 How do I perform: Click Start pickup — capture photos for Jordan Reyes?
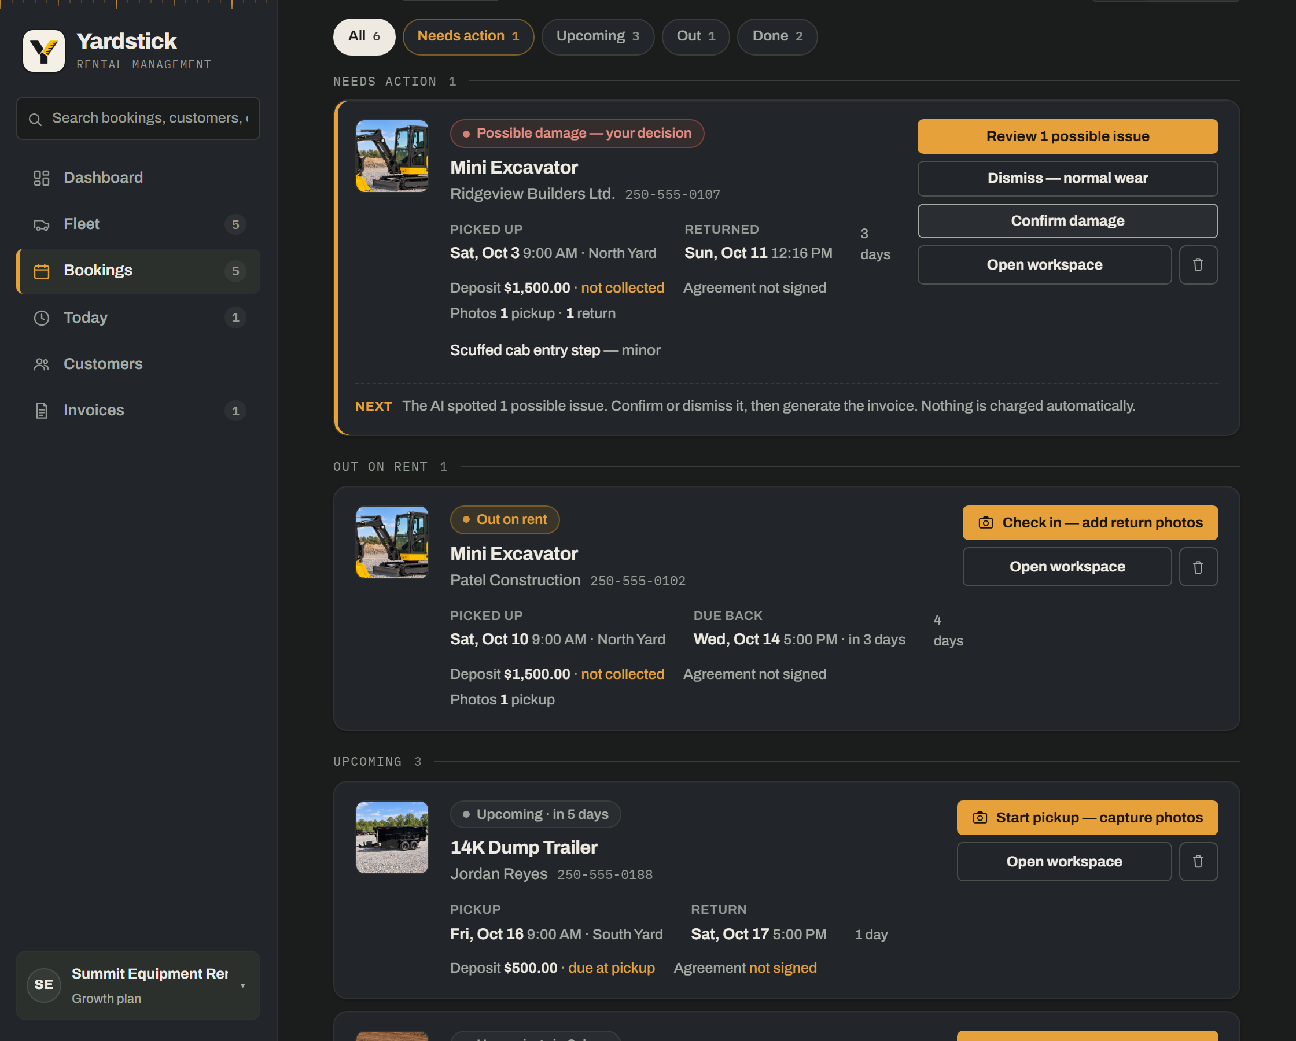(x=1087, y=818)
